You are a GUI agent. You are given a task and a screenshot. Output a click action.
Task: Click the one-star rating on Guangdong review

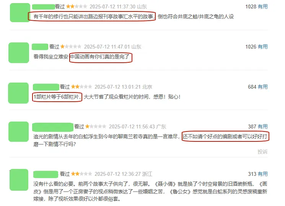[96, 127]
